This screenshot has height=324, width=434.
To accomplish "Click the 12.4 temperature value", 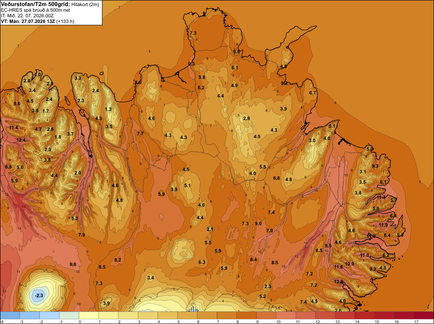I will (21, 140).
